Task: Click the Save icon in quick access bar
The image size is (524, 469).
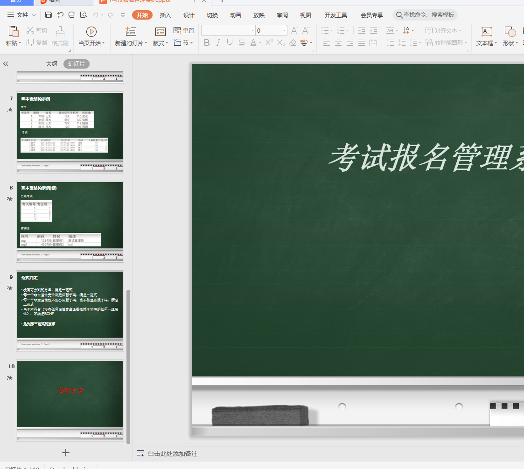Action: pyautogui.click(x=49, y=15)
